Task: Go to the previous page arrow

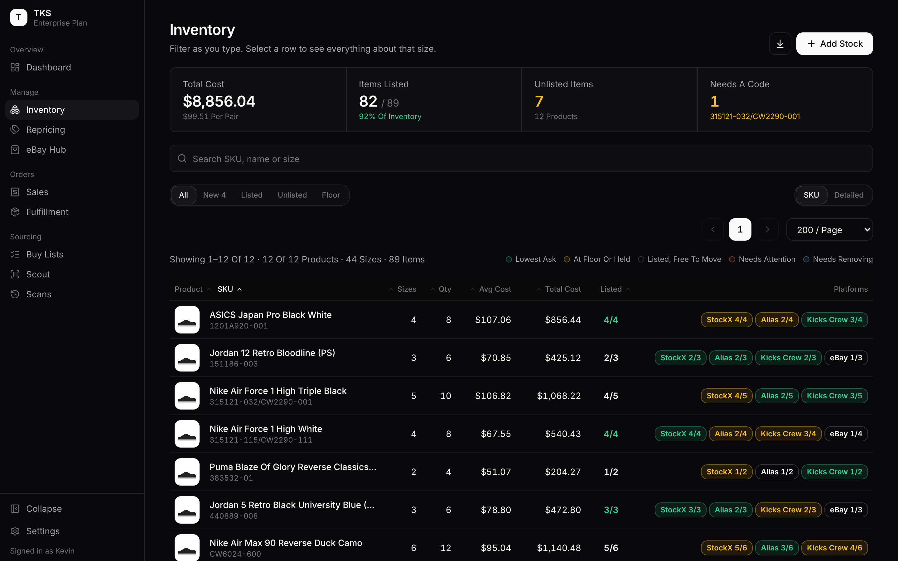Action: coord(712,229)
